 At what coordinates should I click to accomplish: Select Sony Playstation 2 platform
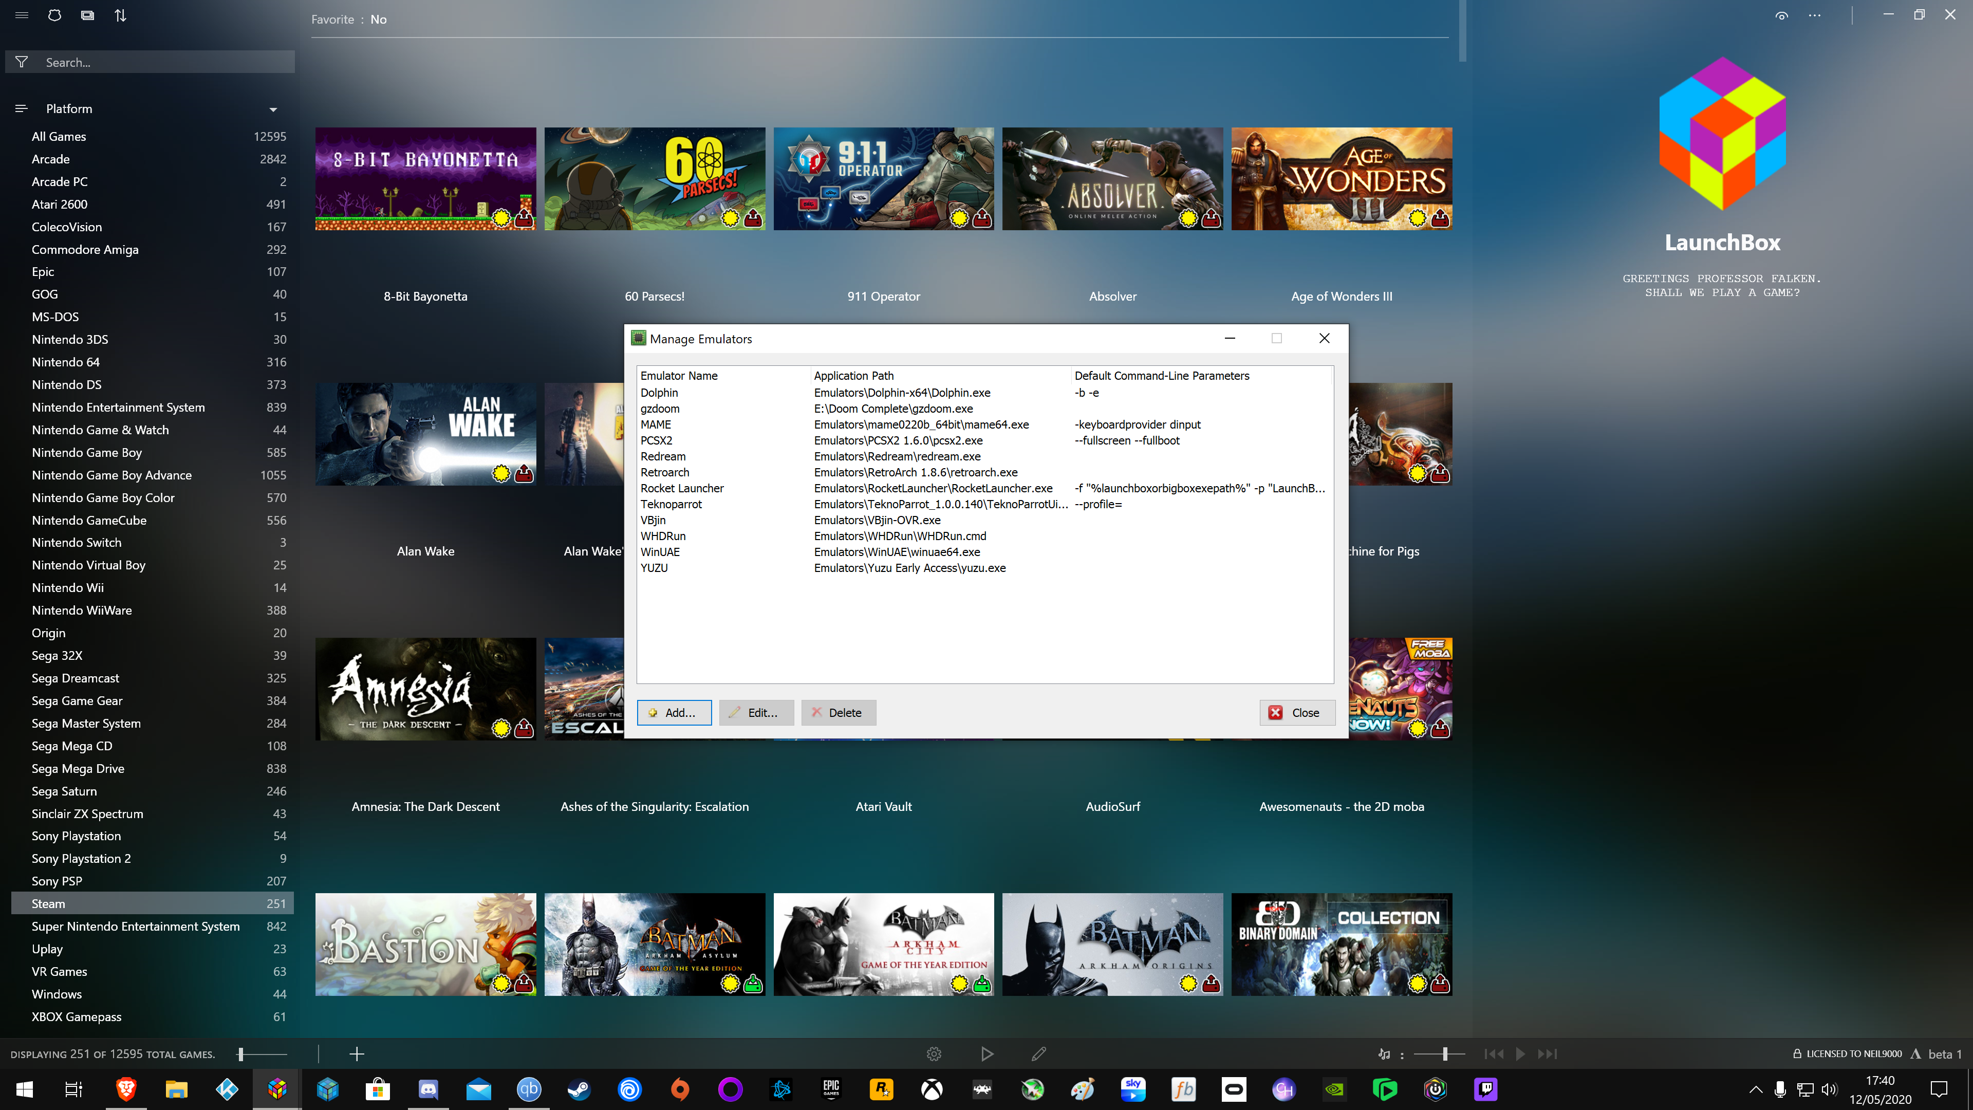pos(153,859)
